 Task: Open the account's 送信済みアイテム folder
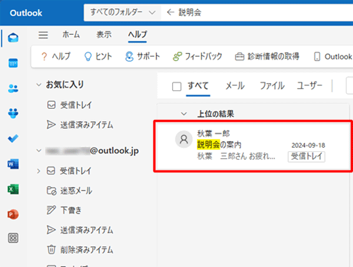[80, 230]
